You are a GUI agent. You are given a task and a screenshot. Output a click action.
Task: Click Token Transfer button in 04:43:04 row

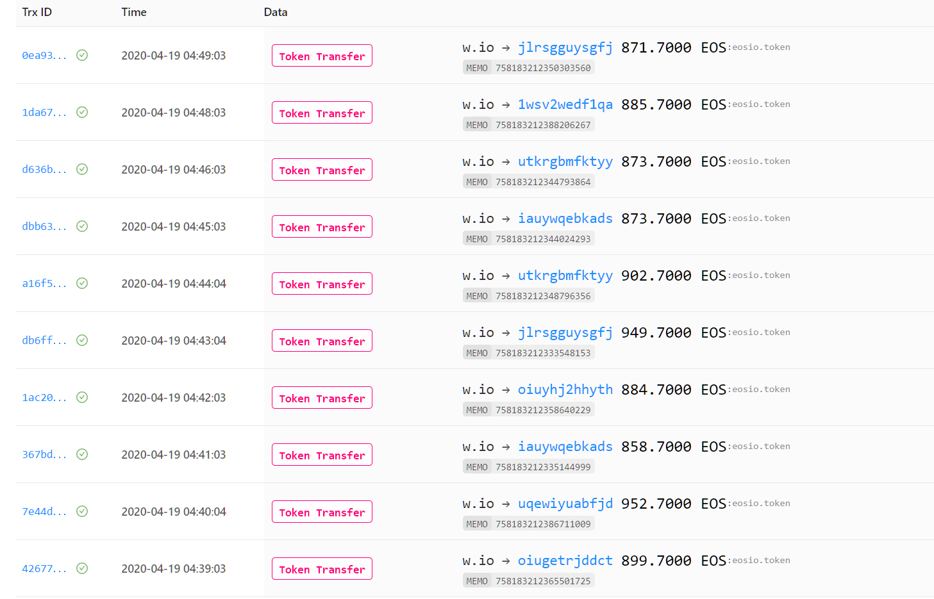point(322,341)
